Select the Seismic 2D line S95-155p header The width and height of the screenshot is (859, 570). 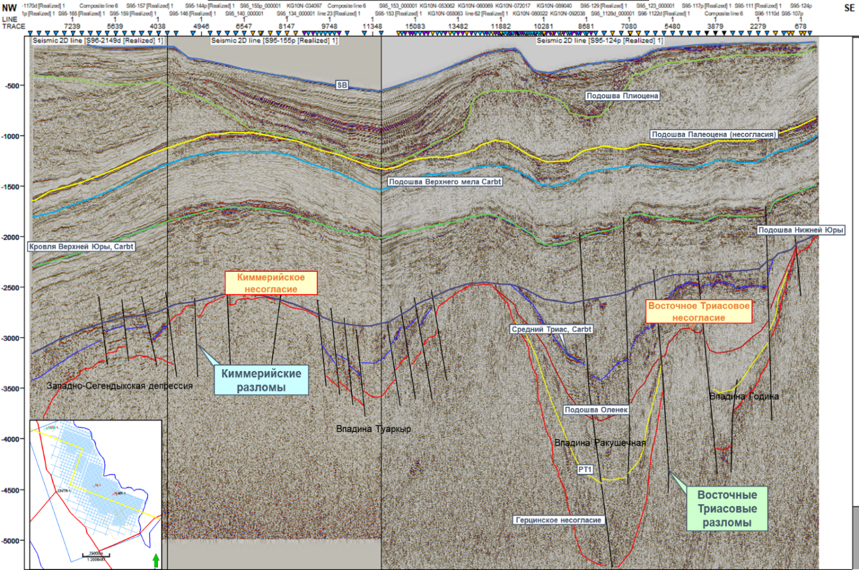[x=274, y=41]
